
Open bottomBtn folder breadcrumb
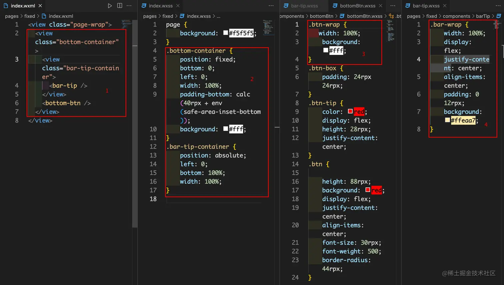coord(321,16)
